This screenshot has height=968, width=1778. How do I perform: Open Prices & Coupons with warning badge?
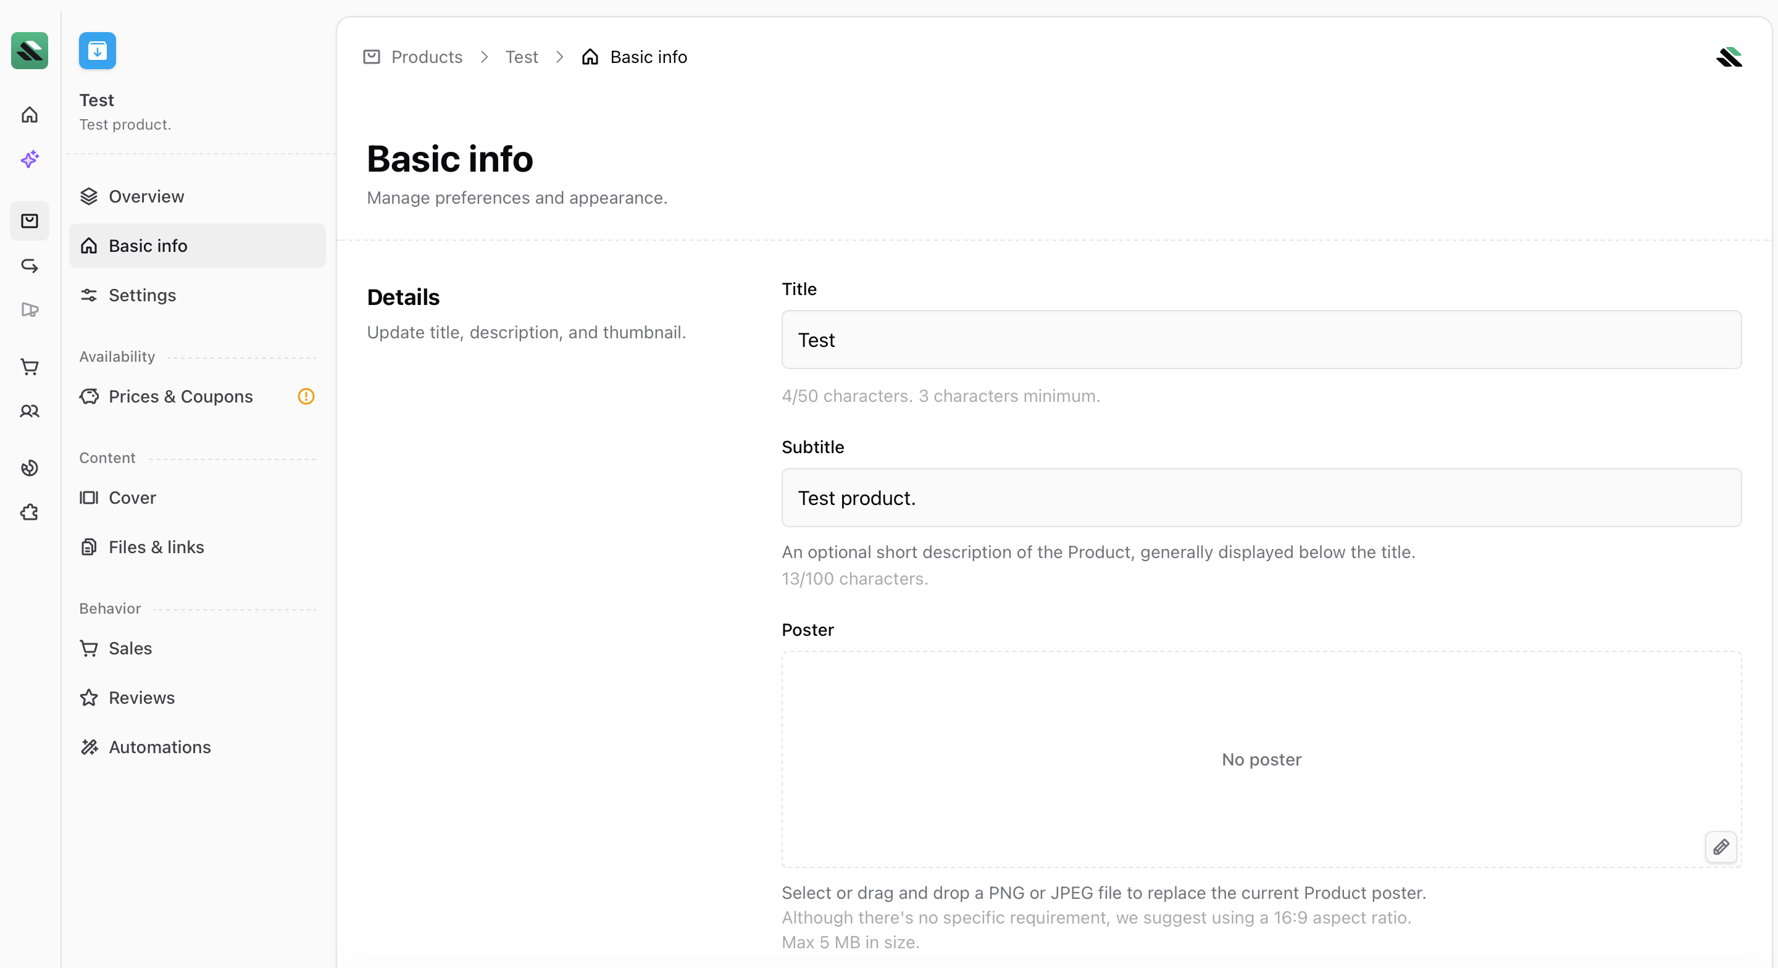tap(180, 396)
